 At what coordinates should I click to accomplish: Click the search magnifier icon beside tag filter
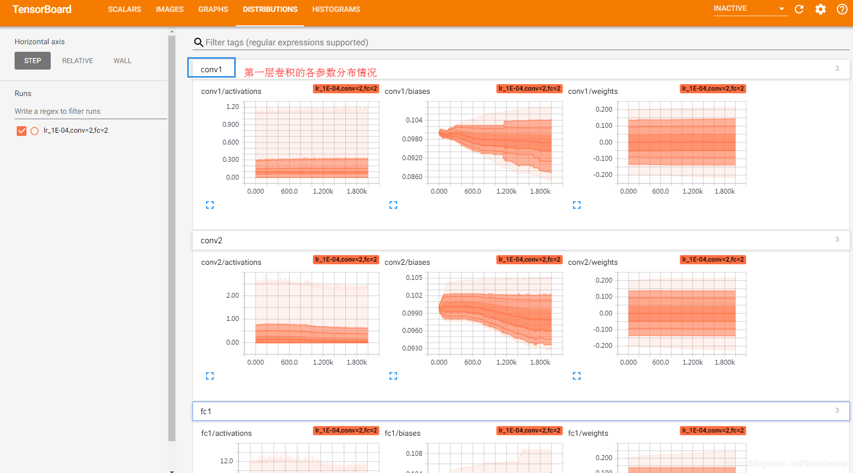pos(199,43)
